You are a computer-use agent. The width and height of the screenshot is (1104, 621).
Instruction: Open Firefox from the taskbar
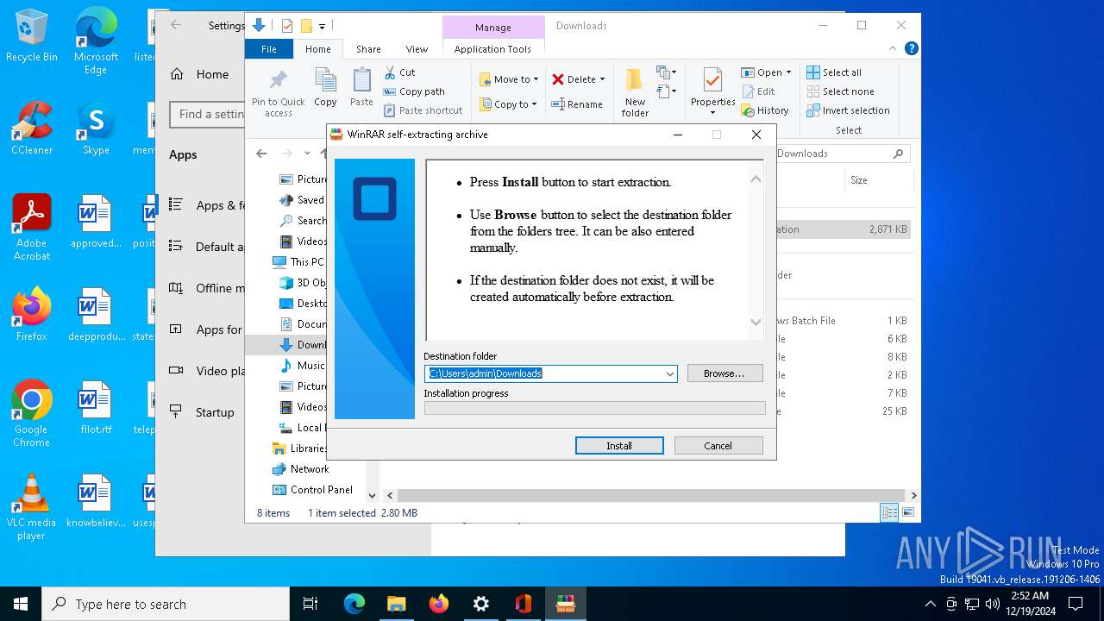[x=439, y=604]
